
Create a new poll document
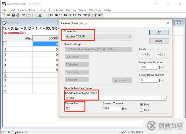4,15
